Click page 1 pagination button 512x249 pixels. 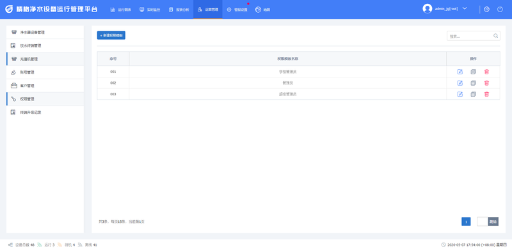[x=466, y=221]
